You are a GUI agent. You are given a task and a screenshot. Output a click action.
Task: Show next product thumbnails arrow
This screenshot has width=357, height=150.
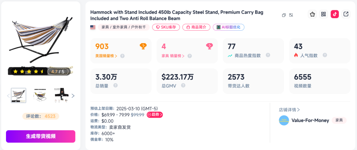[73, 96]
